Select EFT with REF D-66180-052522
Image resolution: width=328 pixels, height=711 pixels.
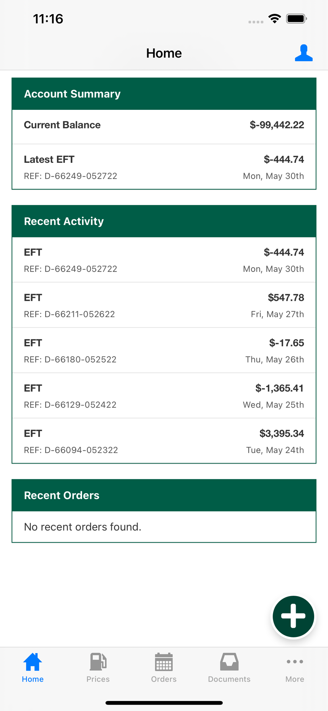pyautogui.click(x=164, y=351)
